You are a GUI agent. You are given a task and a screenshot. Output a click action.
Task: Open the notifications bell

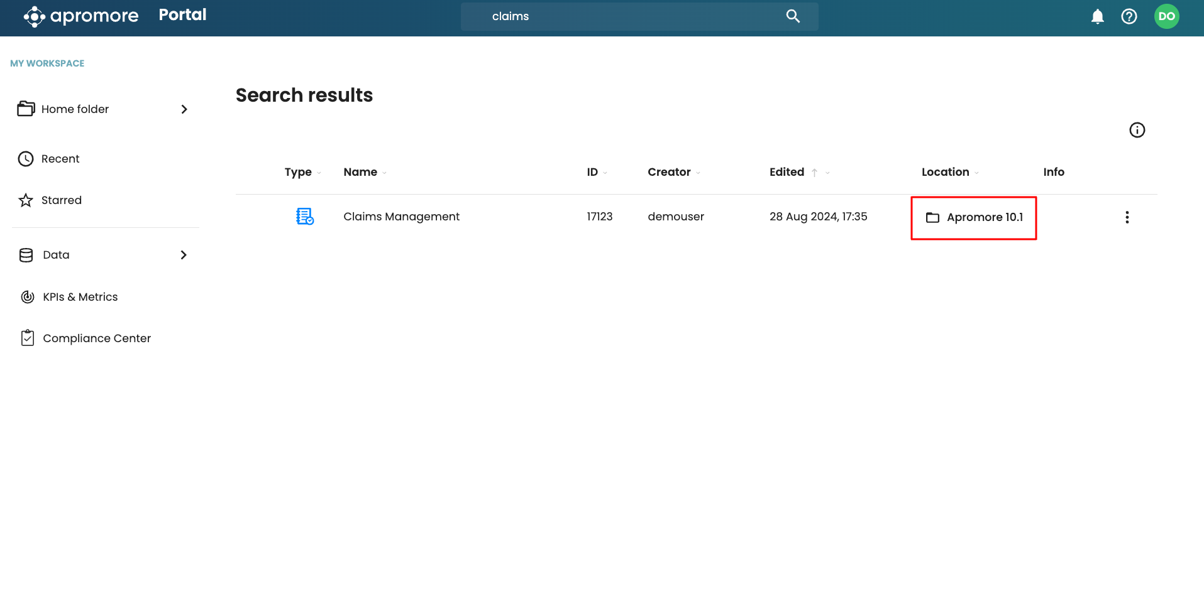tap(1097, 16)
